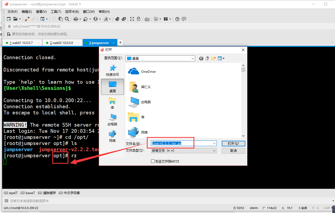Image resolution: width=335 pixels, height=213 pixels.
Task: Open the 编辑(E) menu
Action: click(27, 12)
